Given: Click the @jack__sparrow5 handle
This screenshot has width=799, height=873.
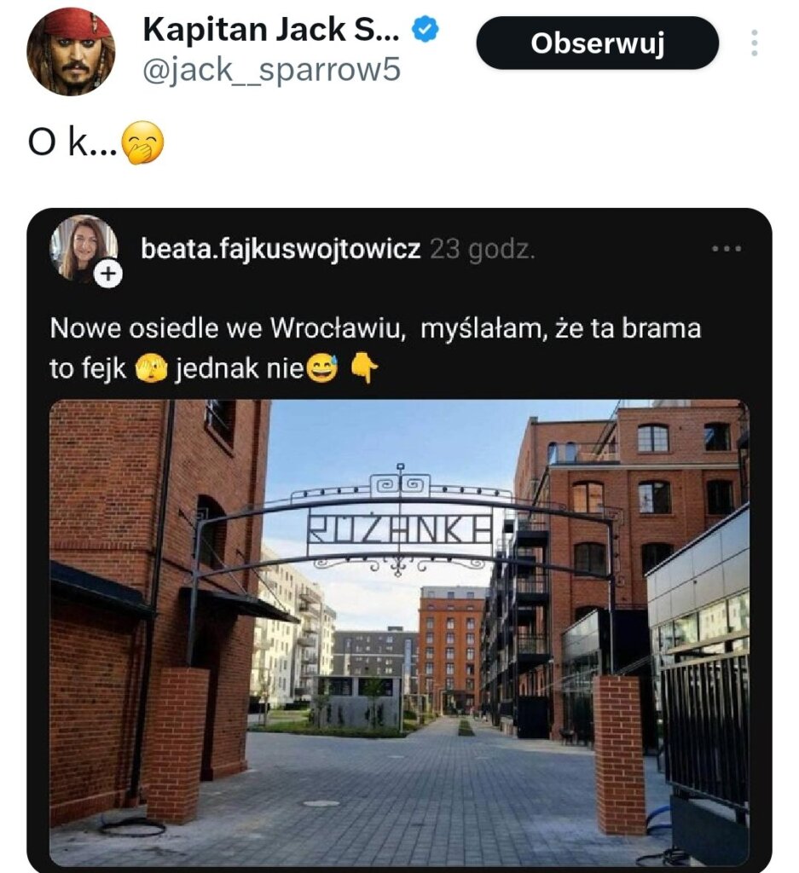Looking at the screenshot, I should (272, 70).
